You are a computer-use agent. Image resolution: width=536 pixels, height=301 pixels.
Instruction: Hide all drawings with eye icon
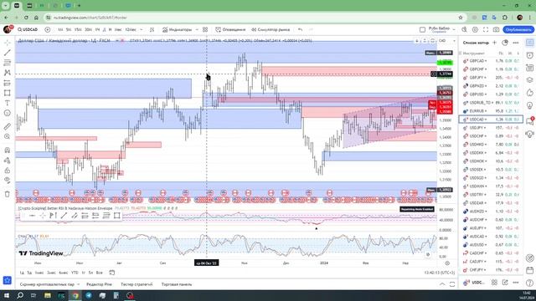tap(8, 181)
